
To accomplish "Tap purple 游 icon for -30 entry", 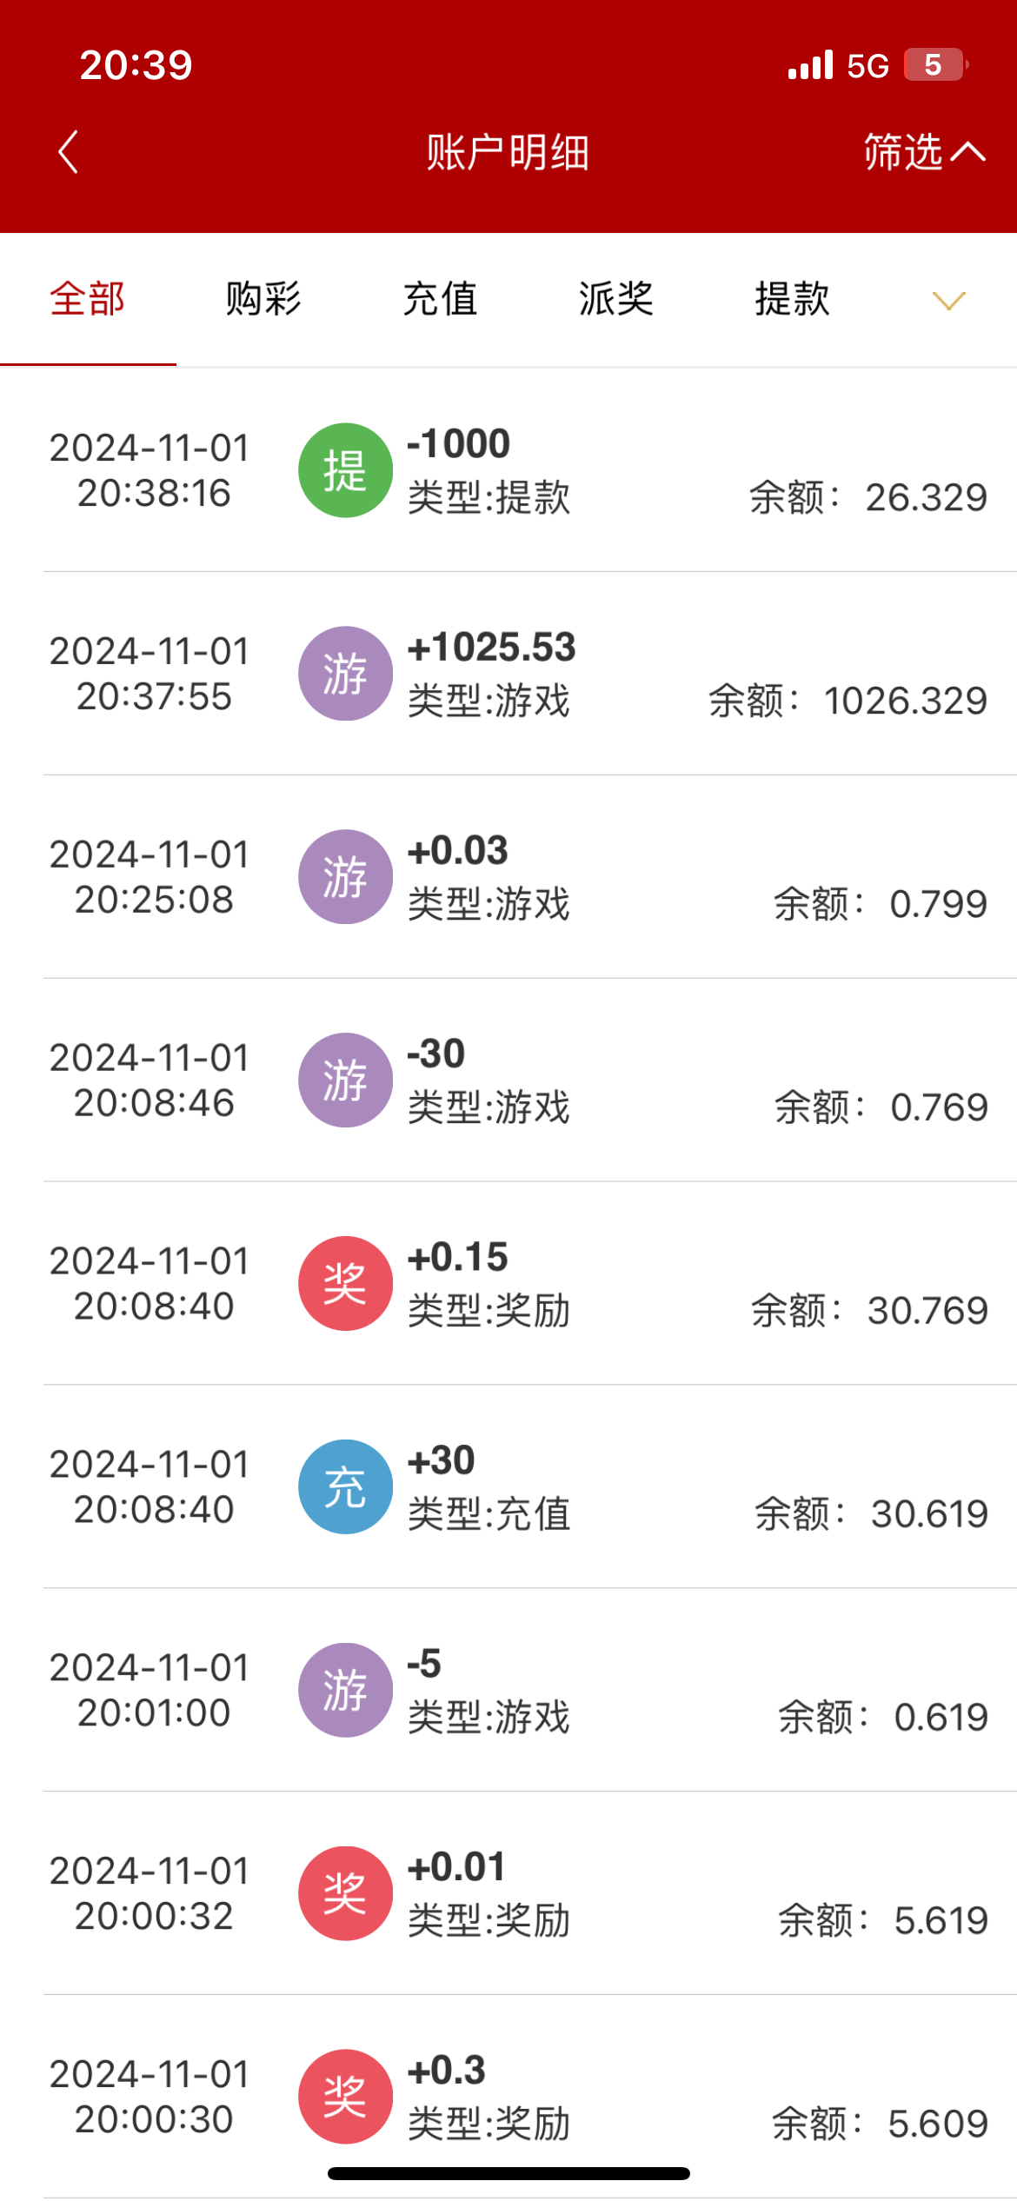I will pyautogui.click(x=345, y=1080).
